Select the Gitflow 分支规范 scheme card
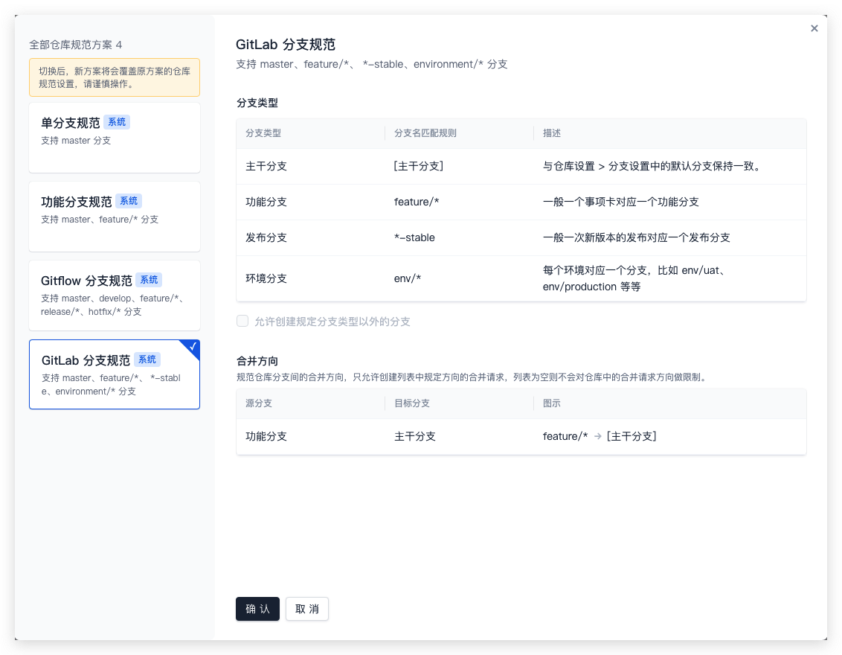This screenshot has height=655, width=842. tap(115, 295)
